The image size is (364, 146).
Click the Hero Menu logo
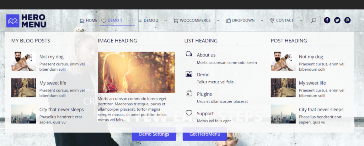(x=26, y=21)
